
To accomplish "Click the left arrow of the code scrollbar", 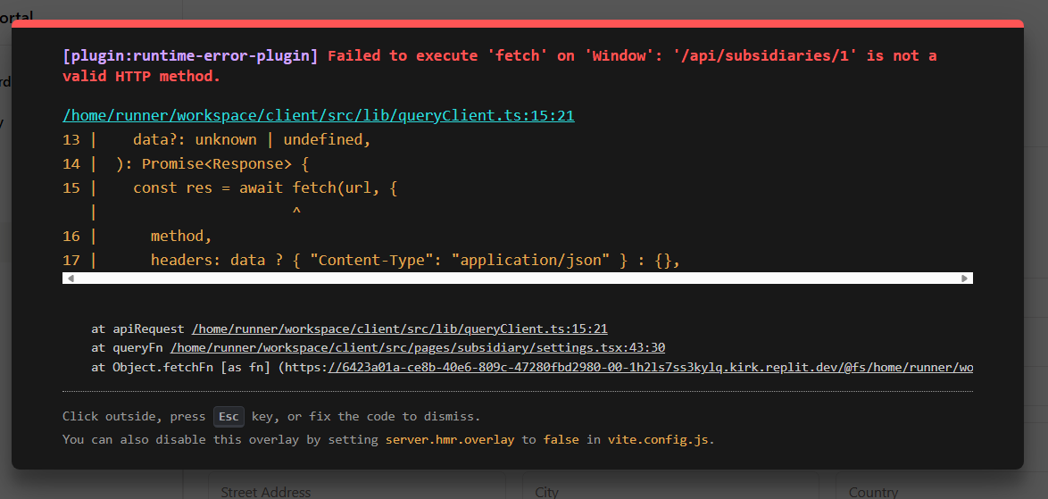I will click(x=71, y=279).
